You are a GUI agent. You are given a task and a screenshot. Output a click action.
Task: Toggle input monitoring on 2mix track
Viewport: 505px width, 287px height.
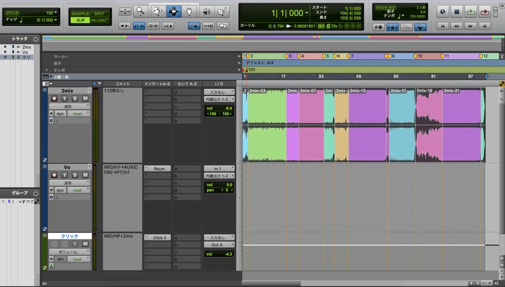click(64, 98)
